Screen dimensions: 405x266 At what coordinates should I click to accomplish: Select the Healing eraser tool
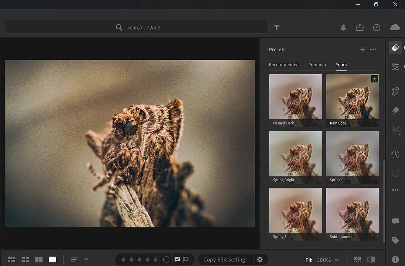(395, 111)
